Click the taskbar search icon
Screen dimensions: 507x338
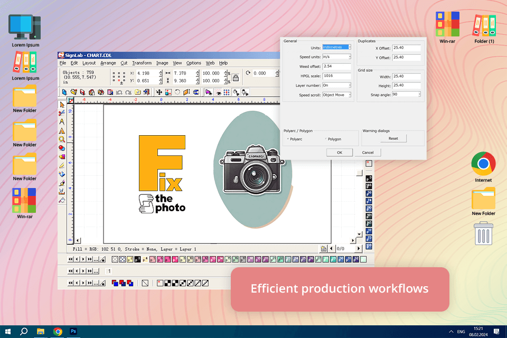24,331
